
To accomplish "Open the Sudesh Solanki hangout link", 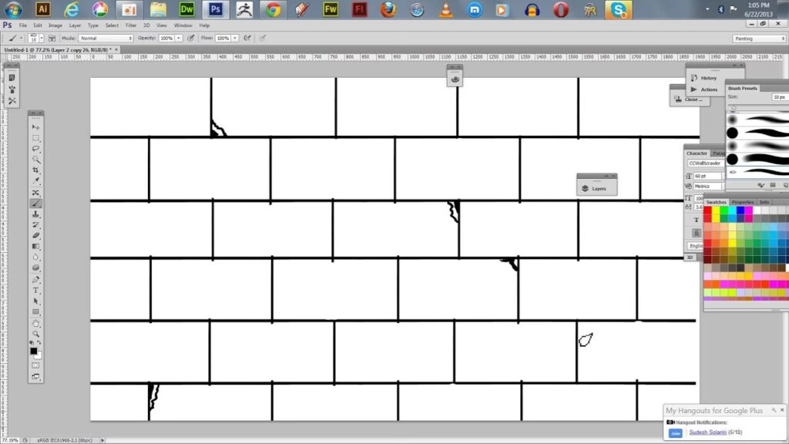I will coord(708,434).
